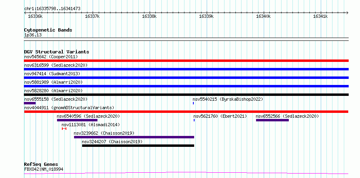Open the nsv545642 (Cooper2011) label
Viewport: 360px width, 178px height.
click(x=51, y=57)
